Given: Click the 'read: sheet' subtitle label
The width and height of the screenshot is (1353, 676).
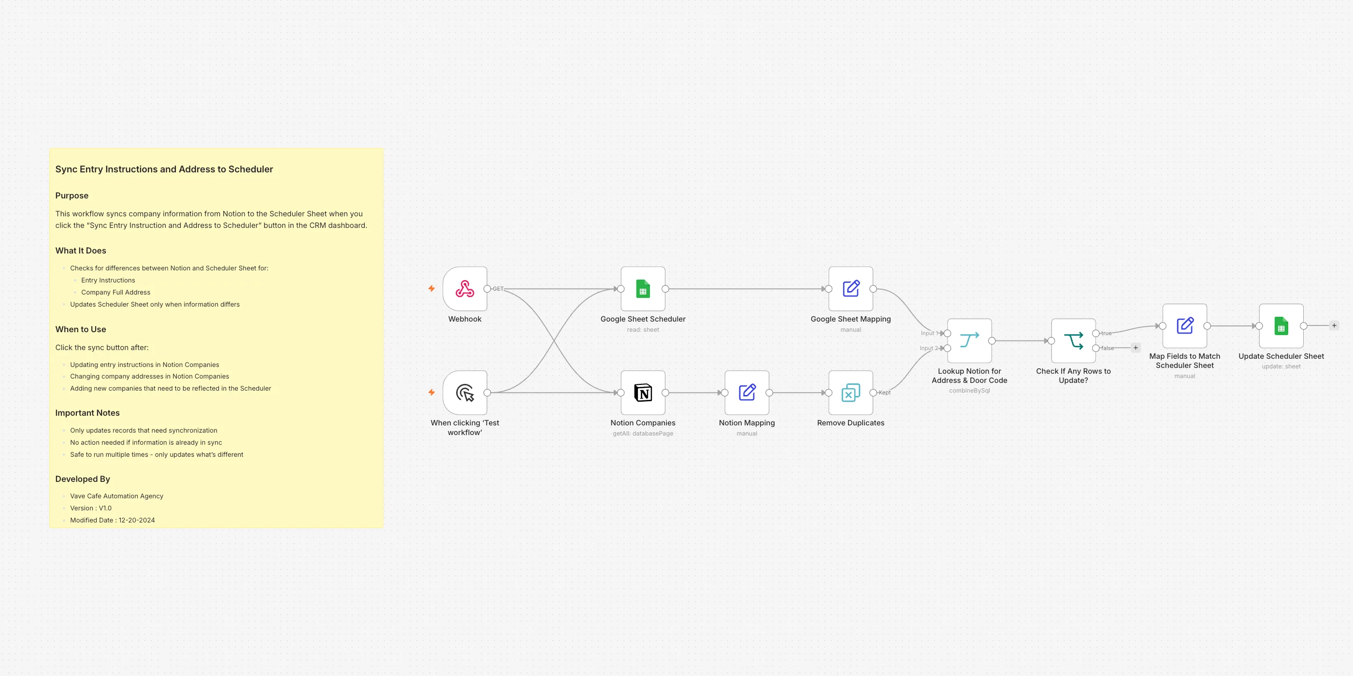Looking at the screenshot, I should click(643, 330).
